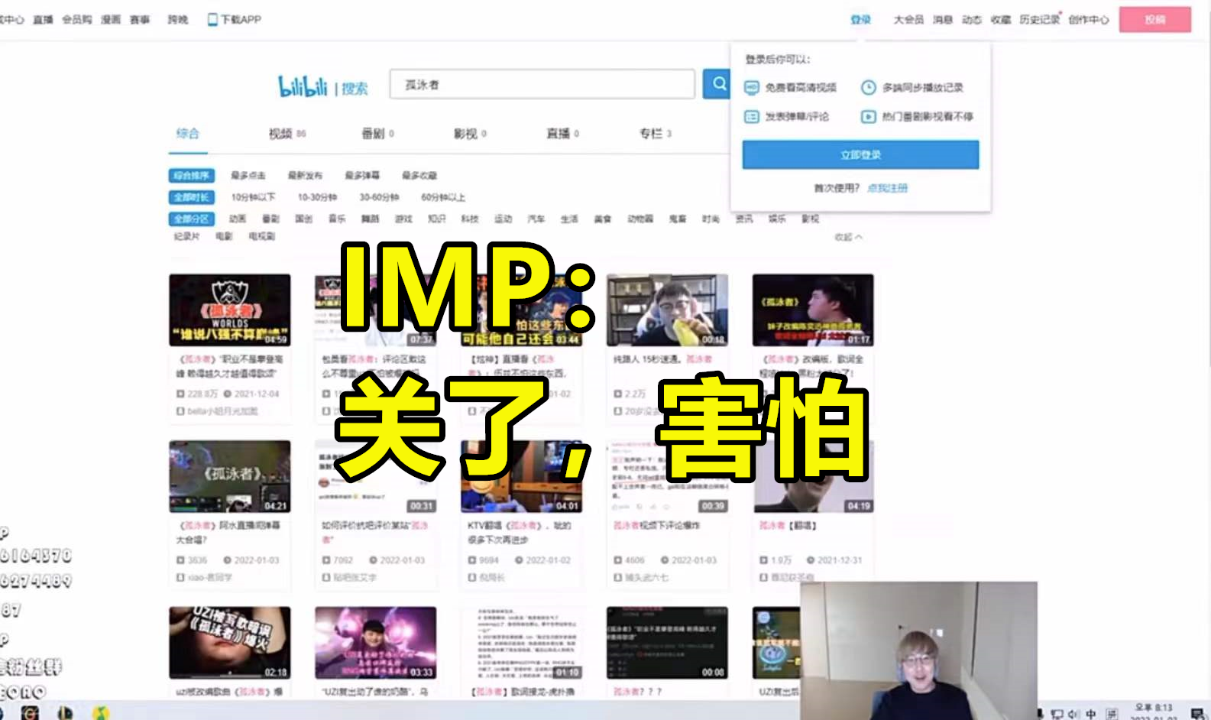
Task: Open the dark text 00:08 video thumbnail
Action: click(667, 643)
